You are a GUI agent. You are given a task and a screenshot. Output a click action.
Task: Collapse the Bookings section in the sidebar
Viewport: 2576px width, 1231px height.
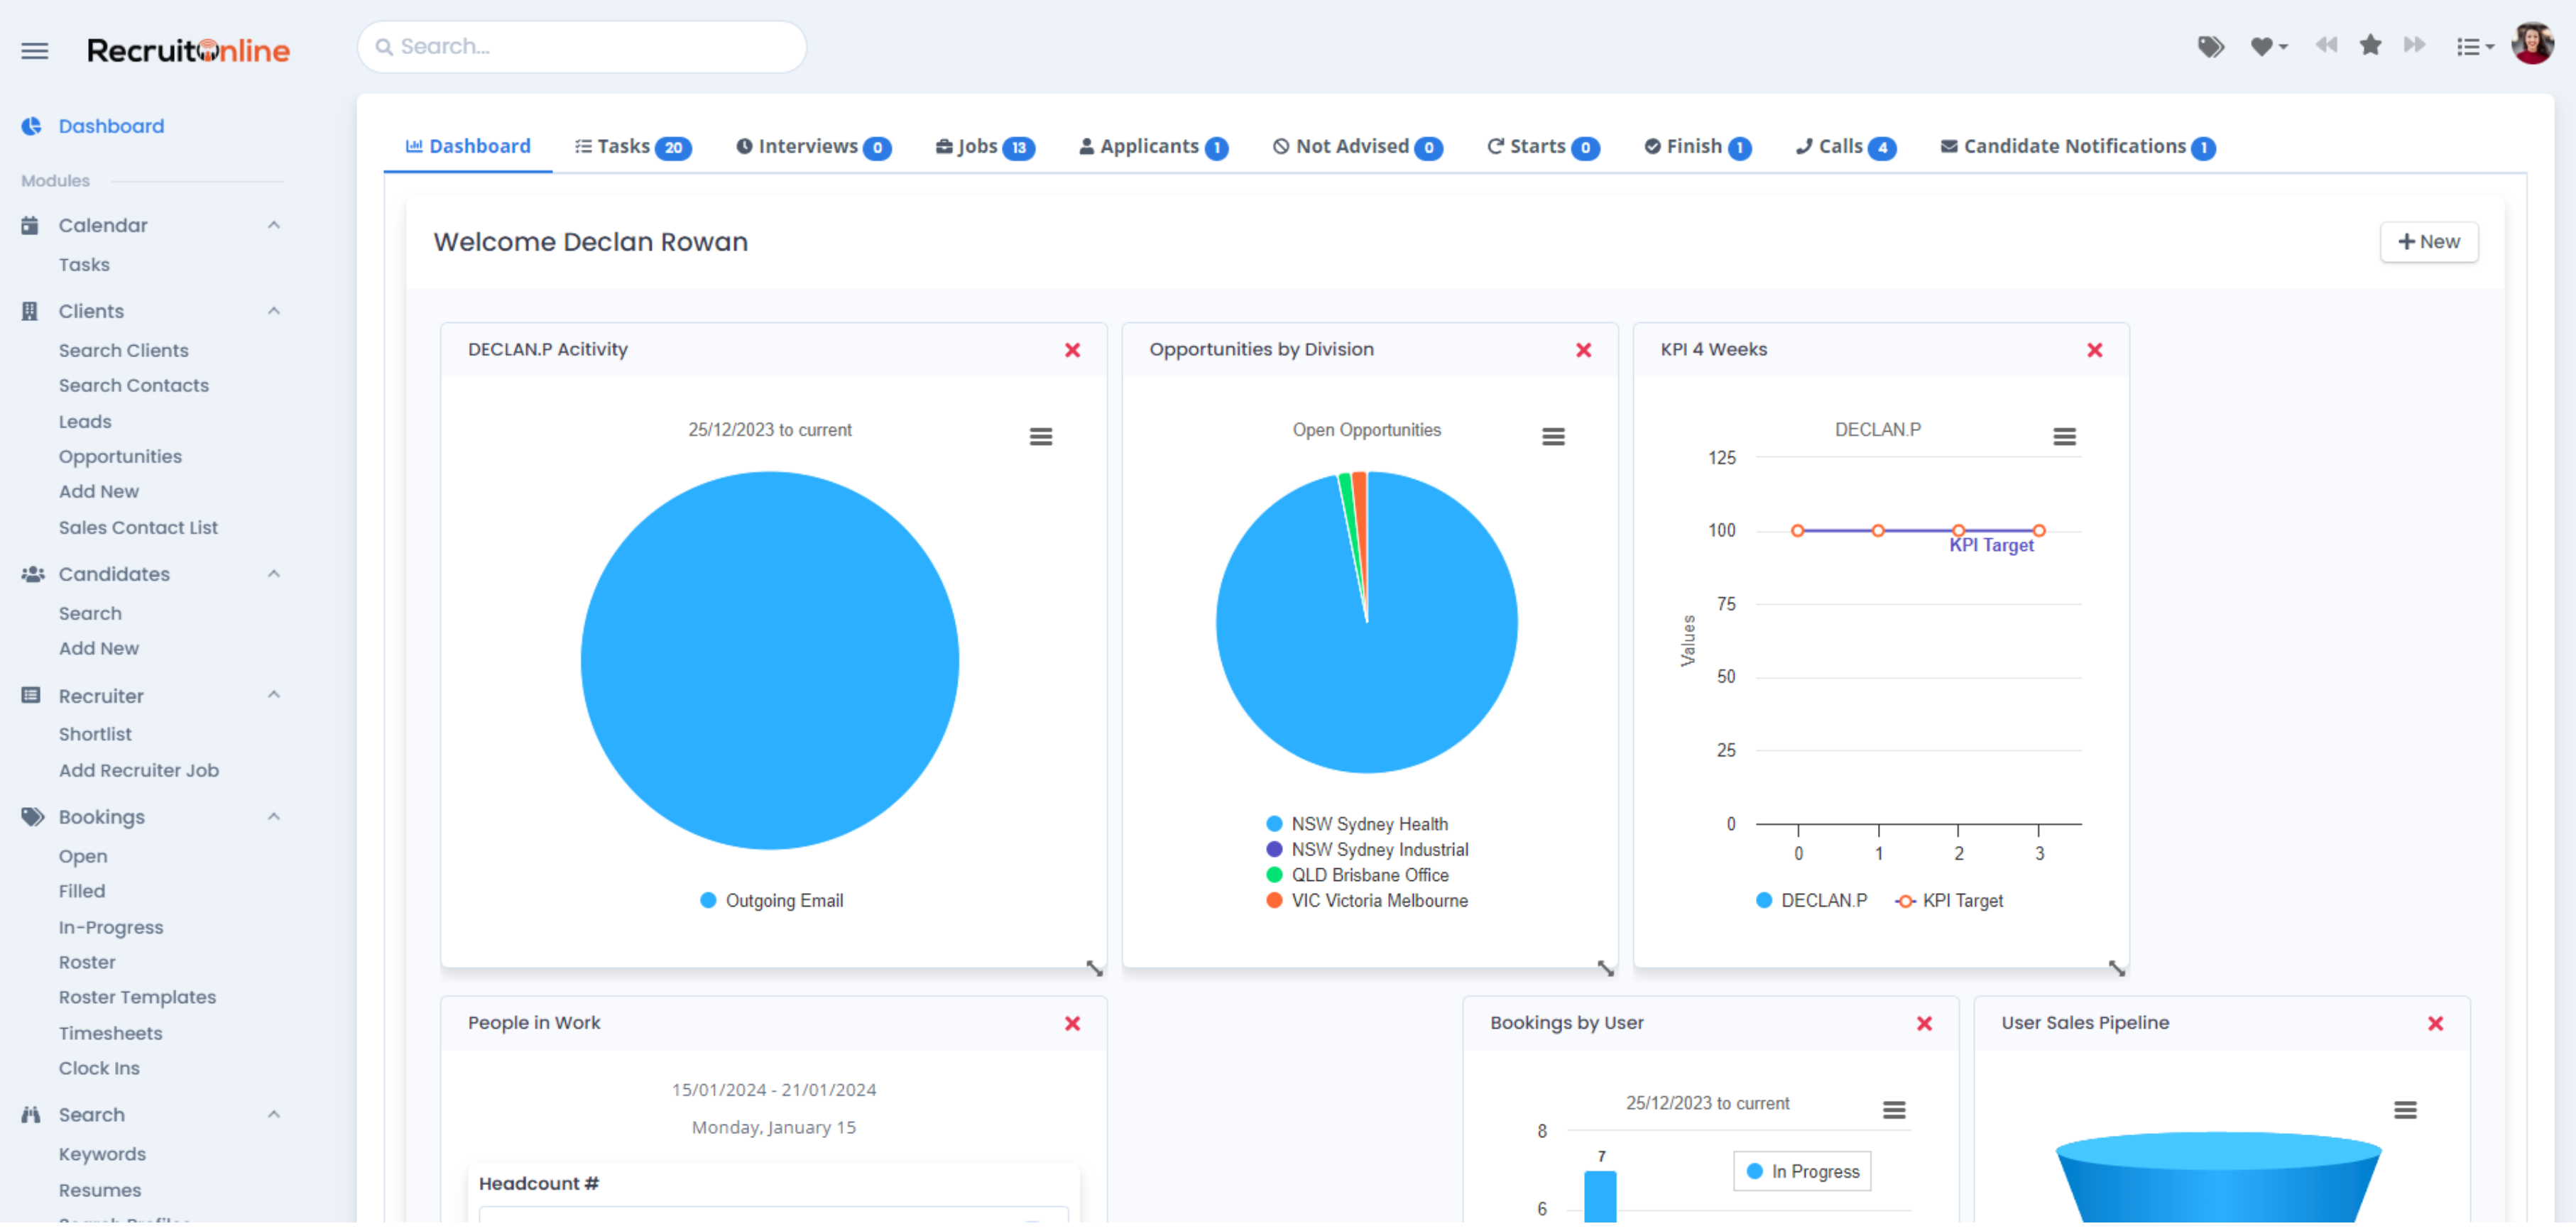click(x=274, y=816)
